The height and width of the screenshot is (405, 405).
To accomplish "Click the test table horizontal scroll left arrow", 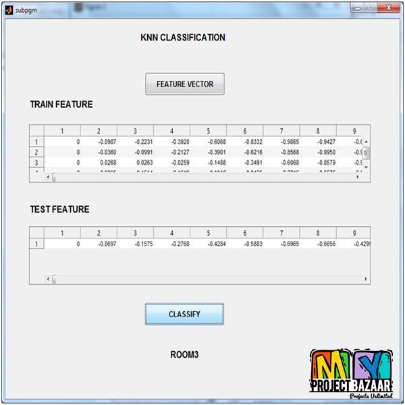I will pyautogui.click(x=49, y=279).
